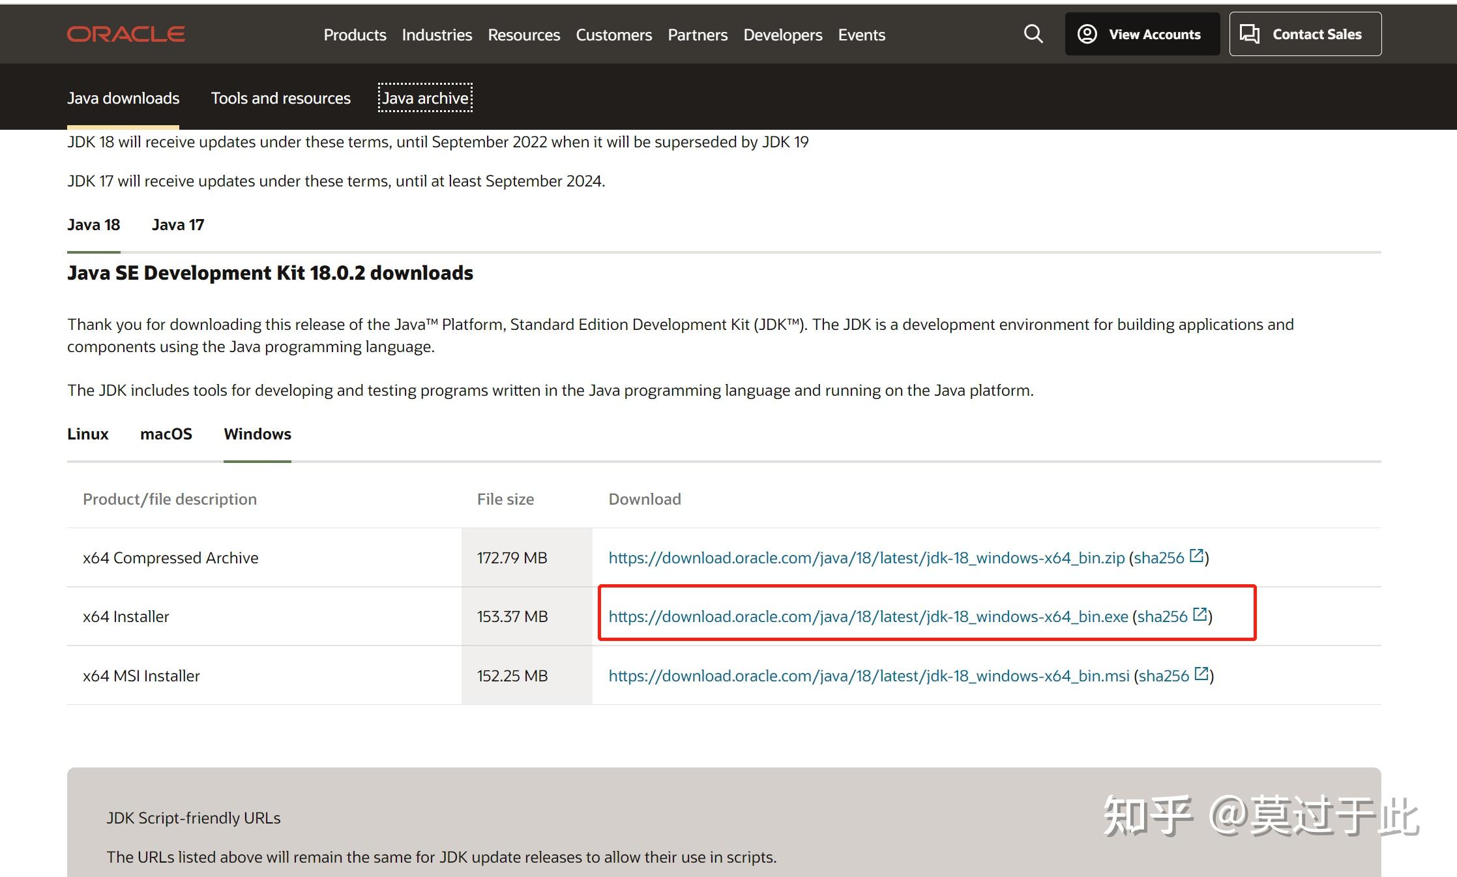The height and width of the screenshot is (877, 1457).
Task: Click the View Accounts user icon
Action: [x=1087, y=34]
